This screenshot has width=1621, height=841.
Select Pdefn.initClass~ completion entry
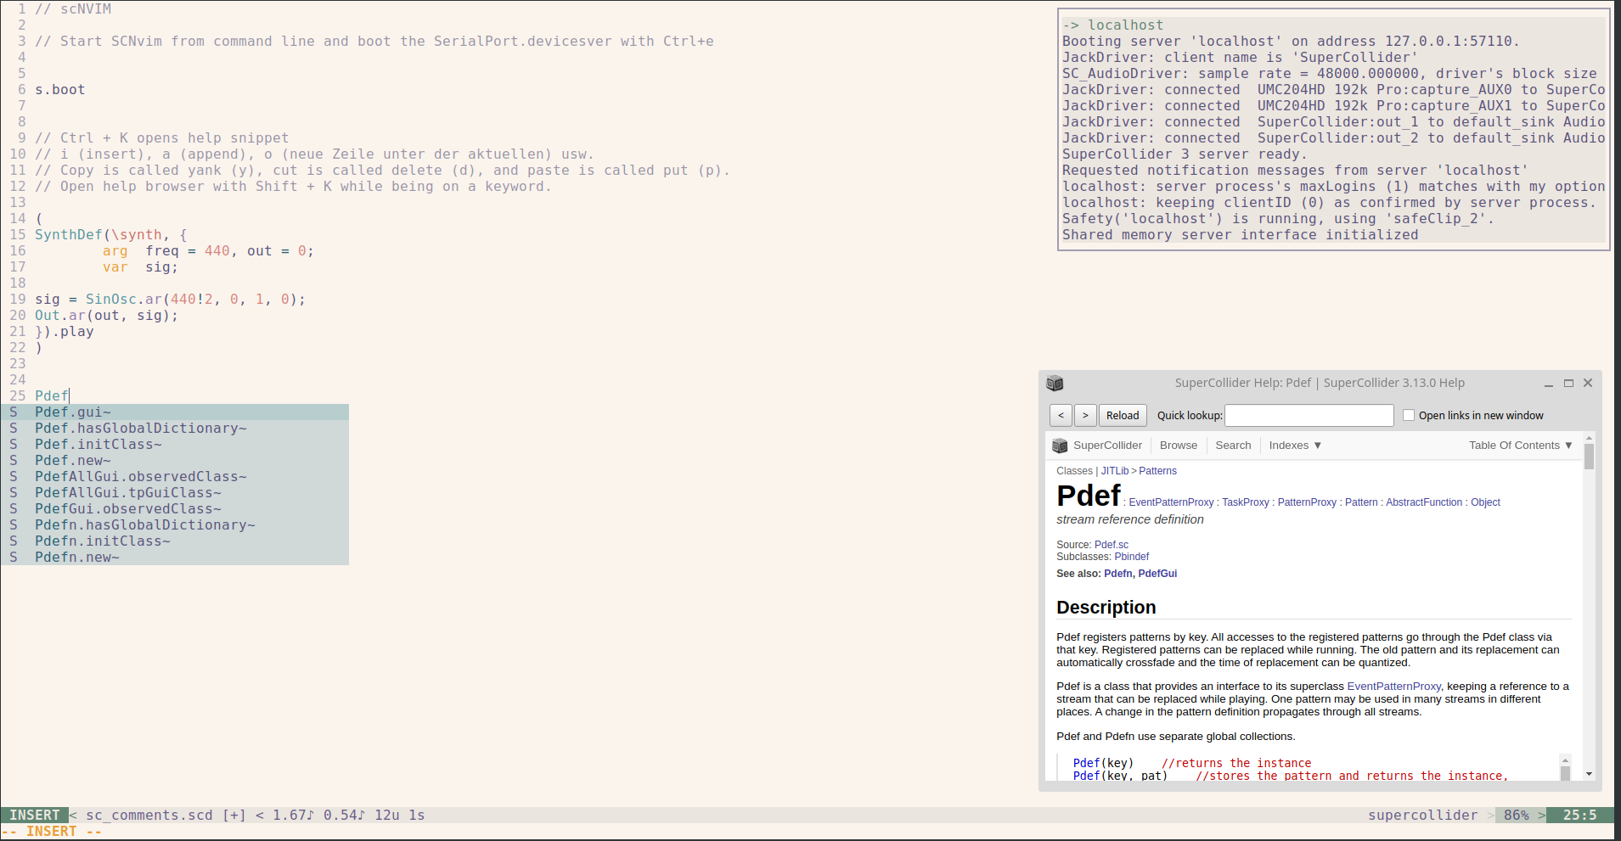tap(175, 541)
